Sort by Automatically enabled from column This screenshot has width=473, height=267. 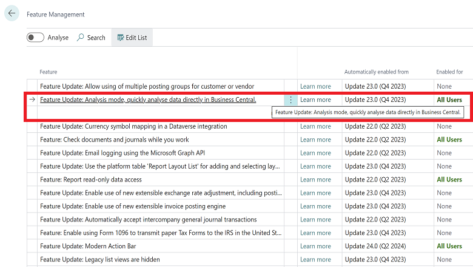377,72
